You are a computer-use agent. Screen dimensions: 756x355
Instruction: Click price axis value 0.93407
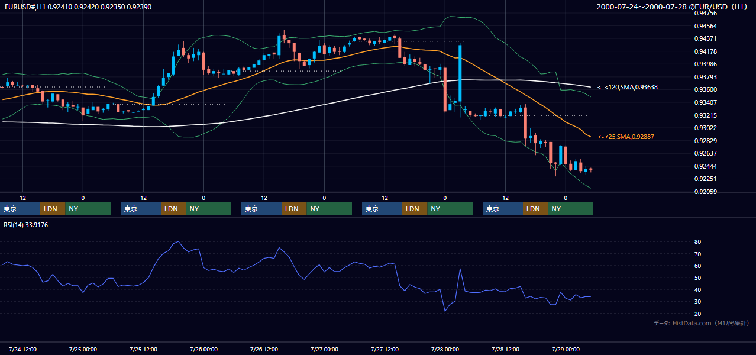(x=705, y=102)
